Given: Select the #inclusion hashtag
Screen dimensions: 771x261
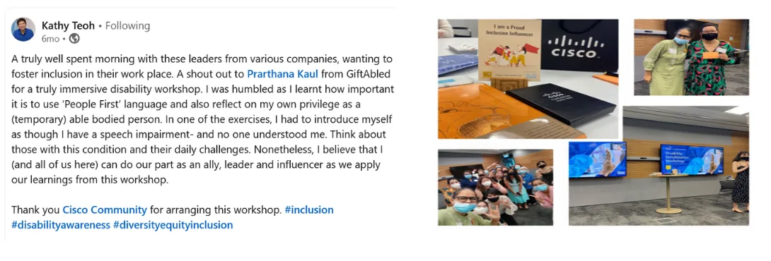Looking at the screenshot, I should point(309,210).
